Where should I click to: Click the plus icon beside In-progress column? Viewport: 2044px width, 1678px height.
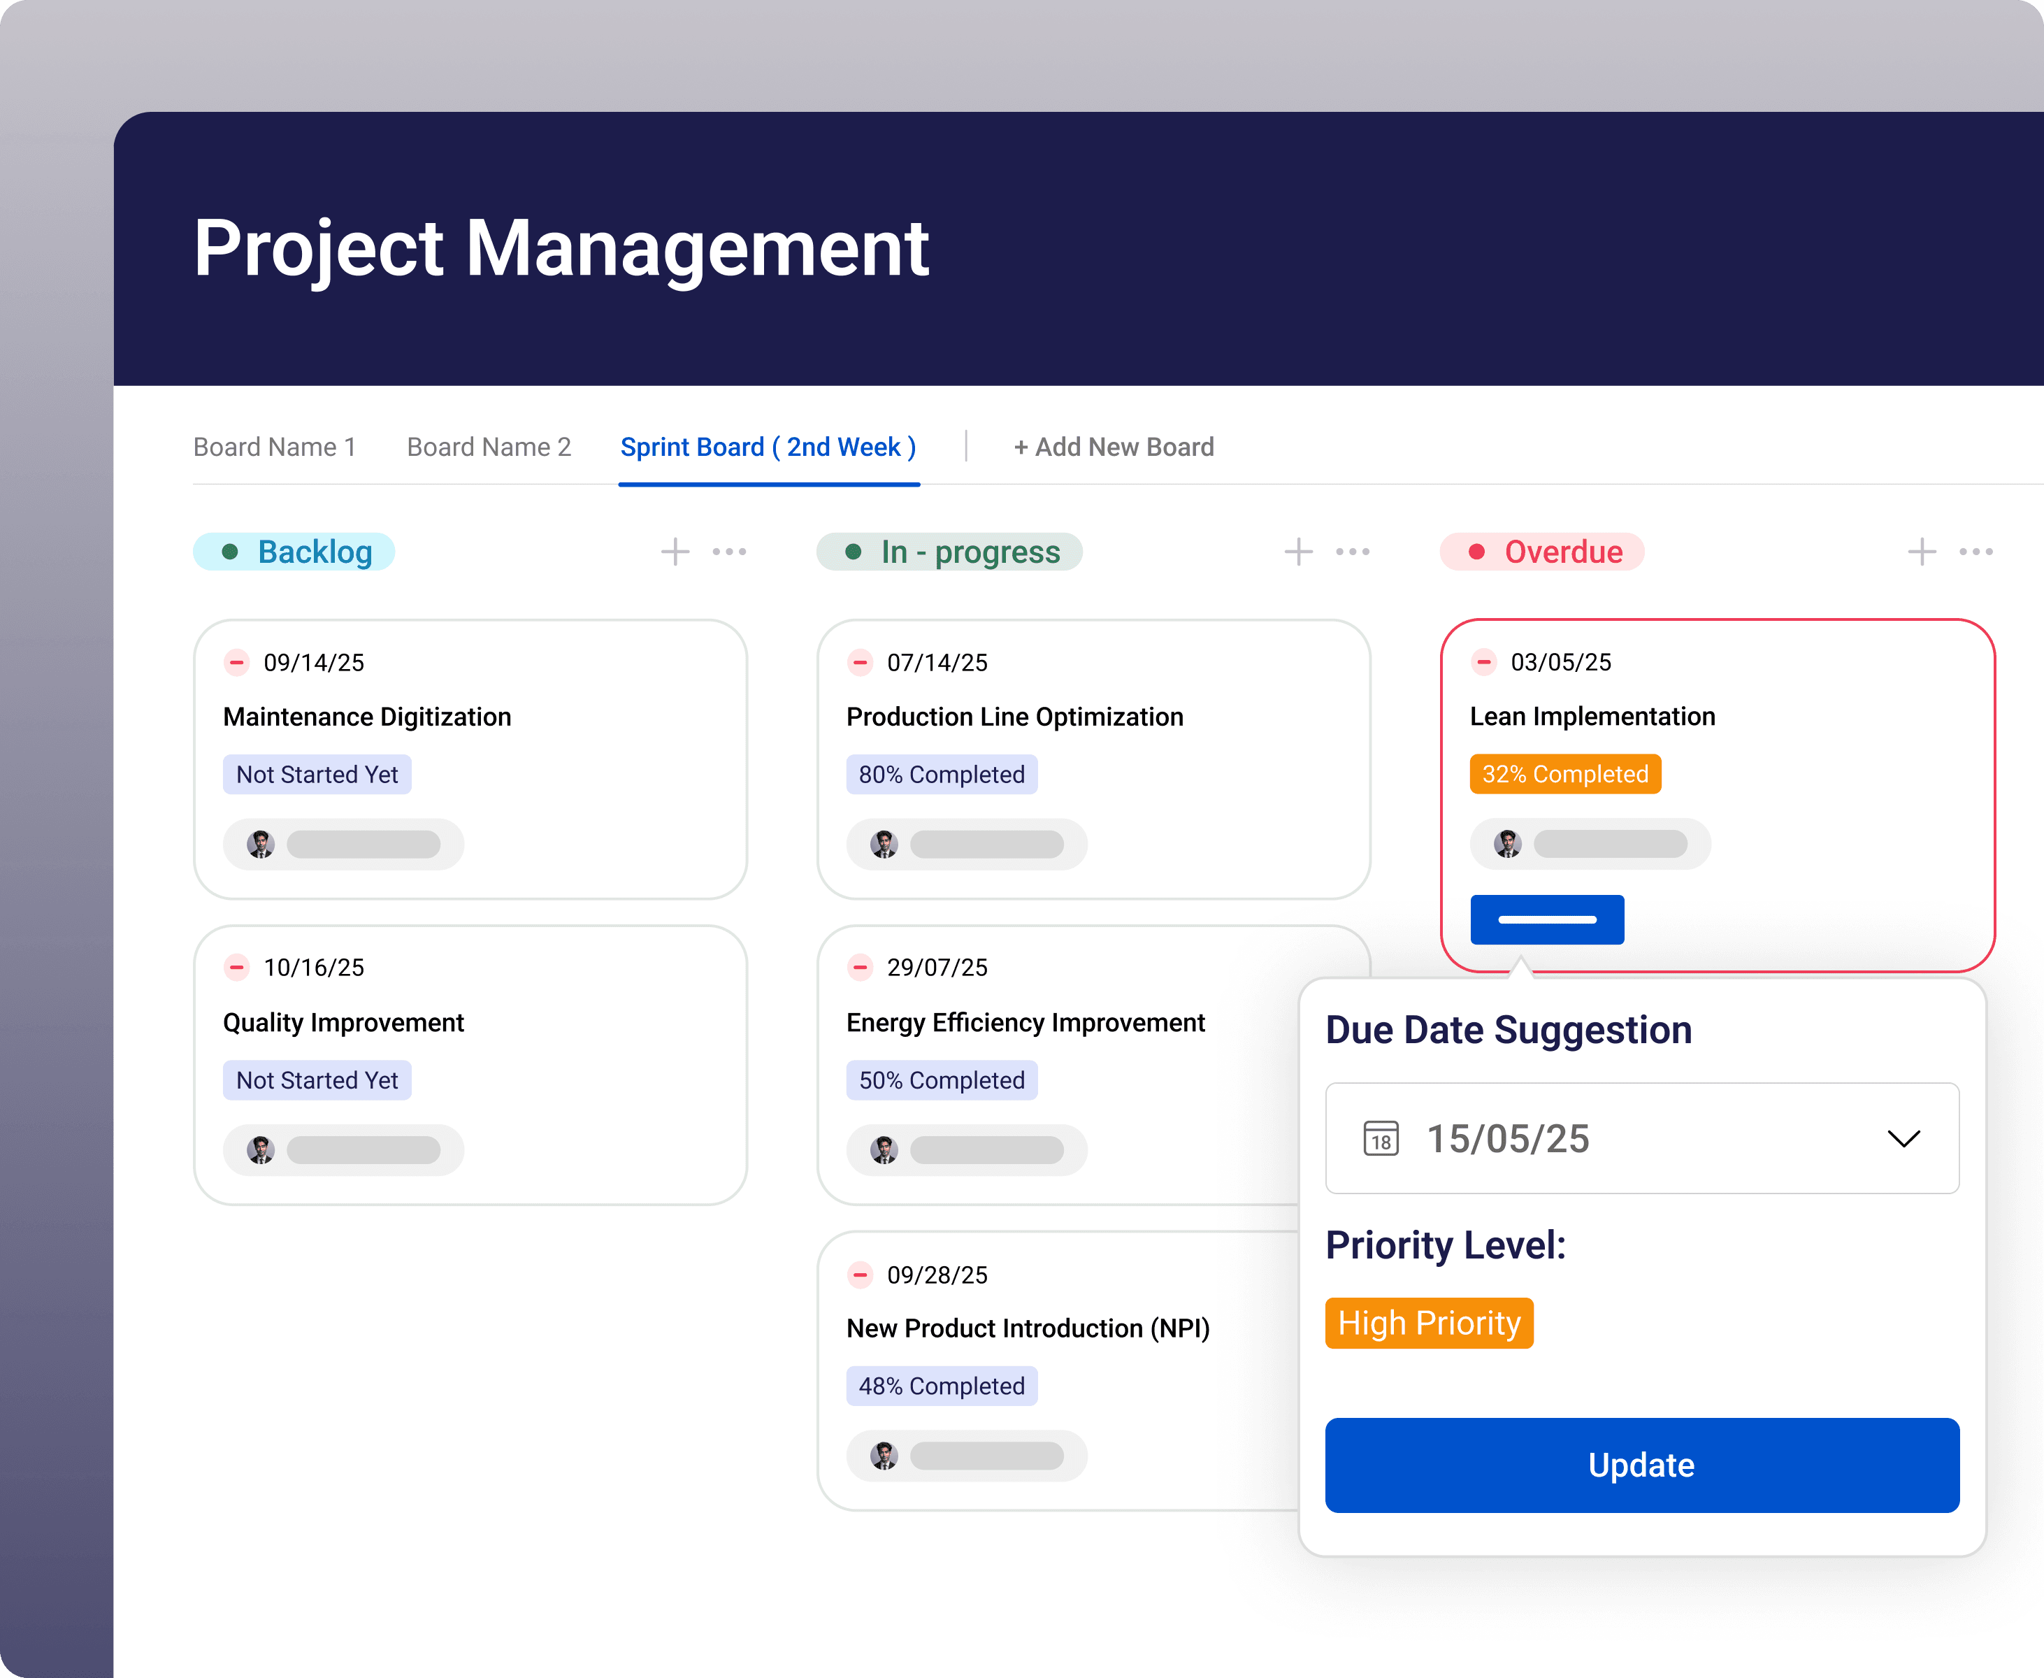coord(1298,551)
